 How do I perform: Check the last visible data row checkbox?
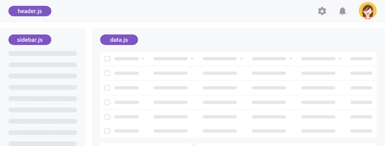(x=107, y=131)
